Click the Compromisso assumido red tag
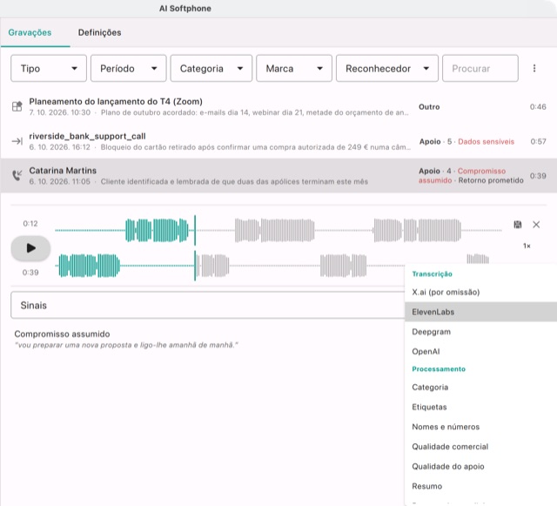This screenshot has width=557, height=506. [462, 176]
